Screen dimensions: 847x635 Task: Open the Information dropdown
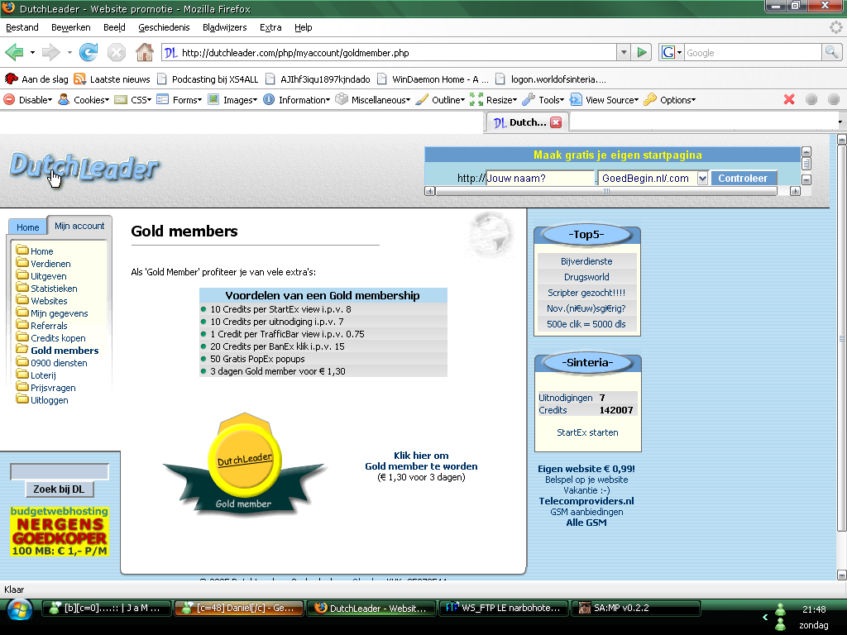coord(297,100)
